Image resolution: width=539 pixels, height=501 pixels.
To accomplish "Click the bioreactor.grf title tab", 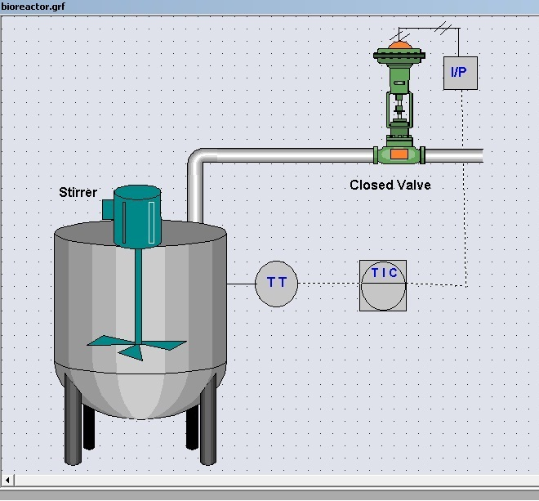I will 33,7.
